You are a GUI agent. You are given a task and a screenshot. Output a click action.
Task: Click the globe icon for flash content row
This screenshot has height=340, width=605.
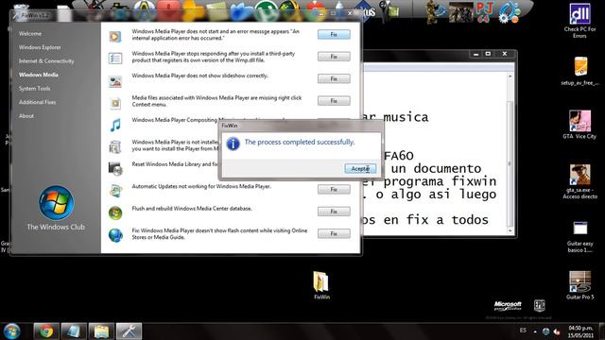point(115,235)
